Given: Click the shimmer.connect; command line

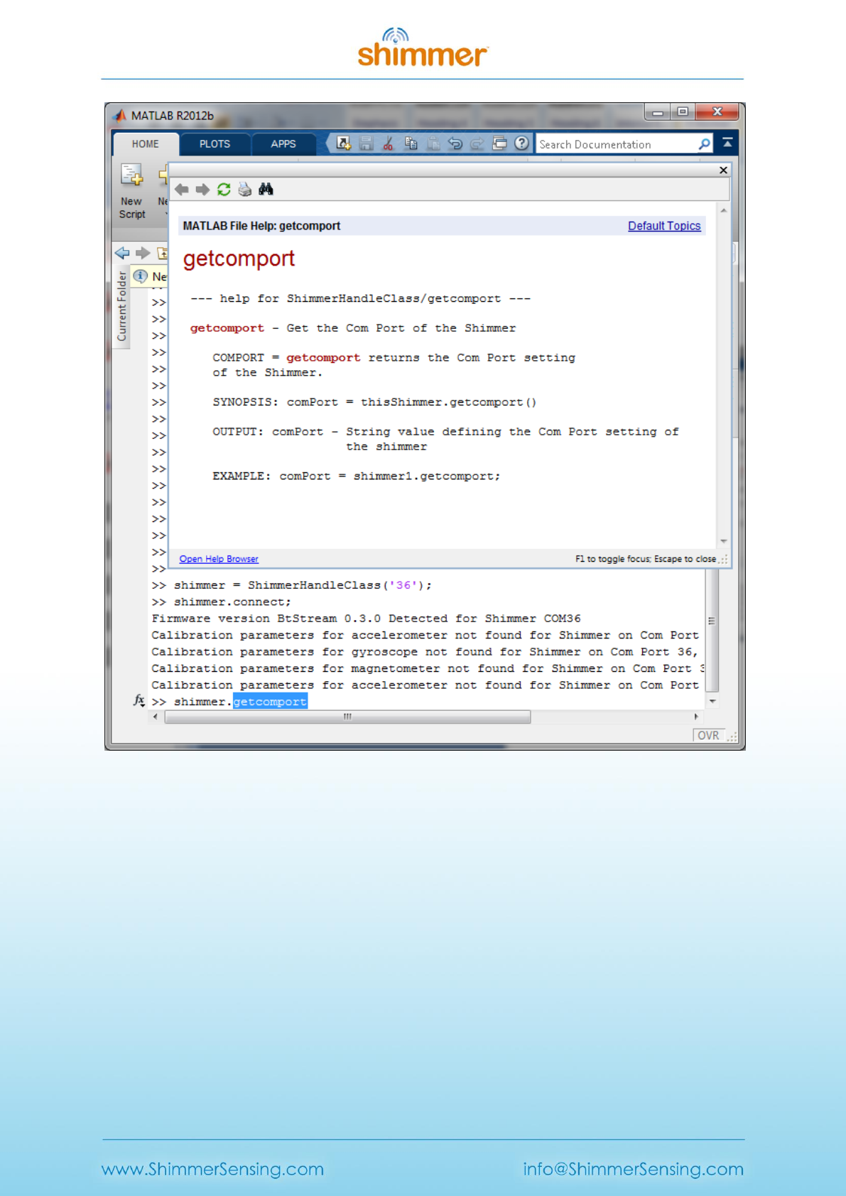Looking at the screenshot, I should (222, 602).
